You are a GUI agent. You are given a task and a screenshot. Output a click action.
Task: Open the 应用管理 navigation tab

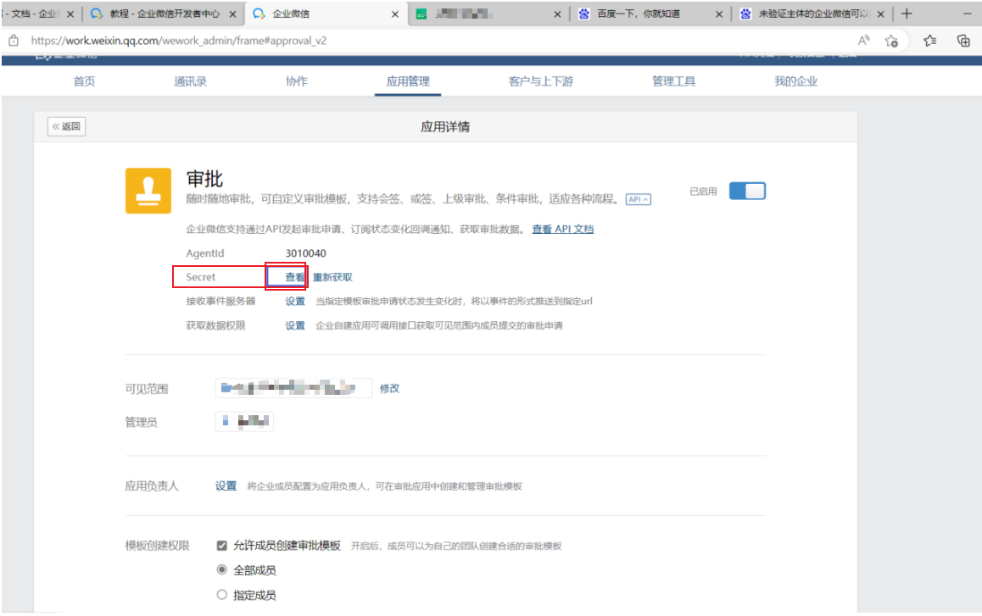408,81
